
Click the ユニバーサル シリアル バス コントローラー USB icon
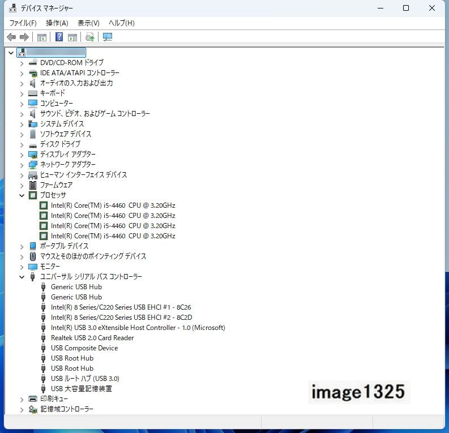click(x=33, y=277)
